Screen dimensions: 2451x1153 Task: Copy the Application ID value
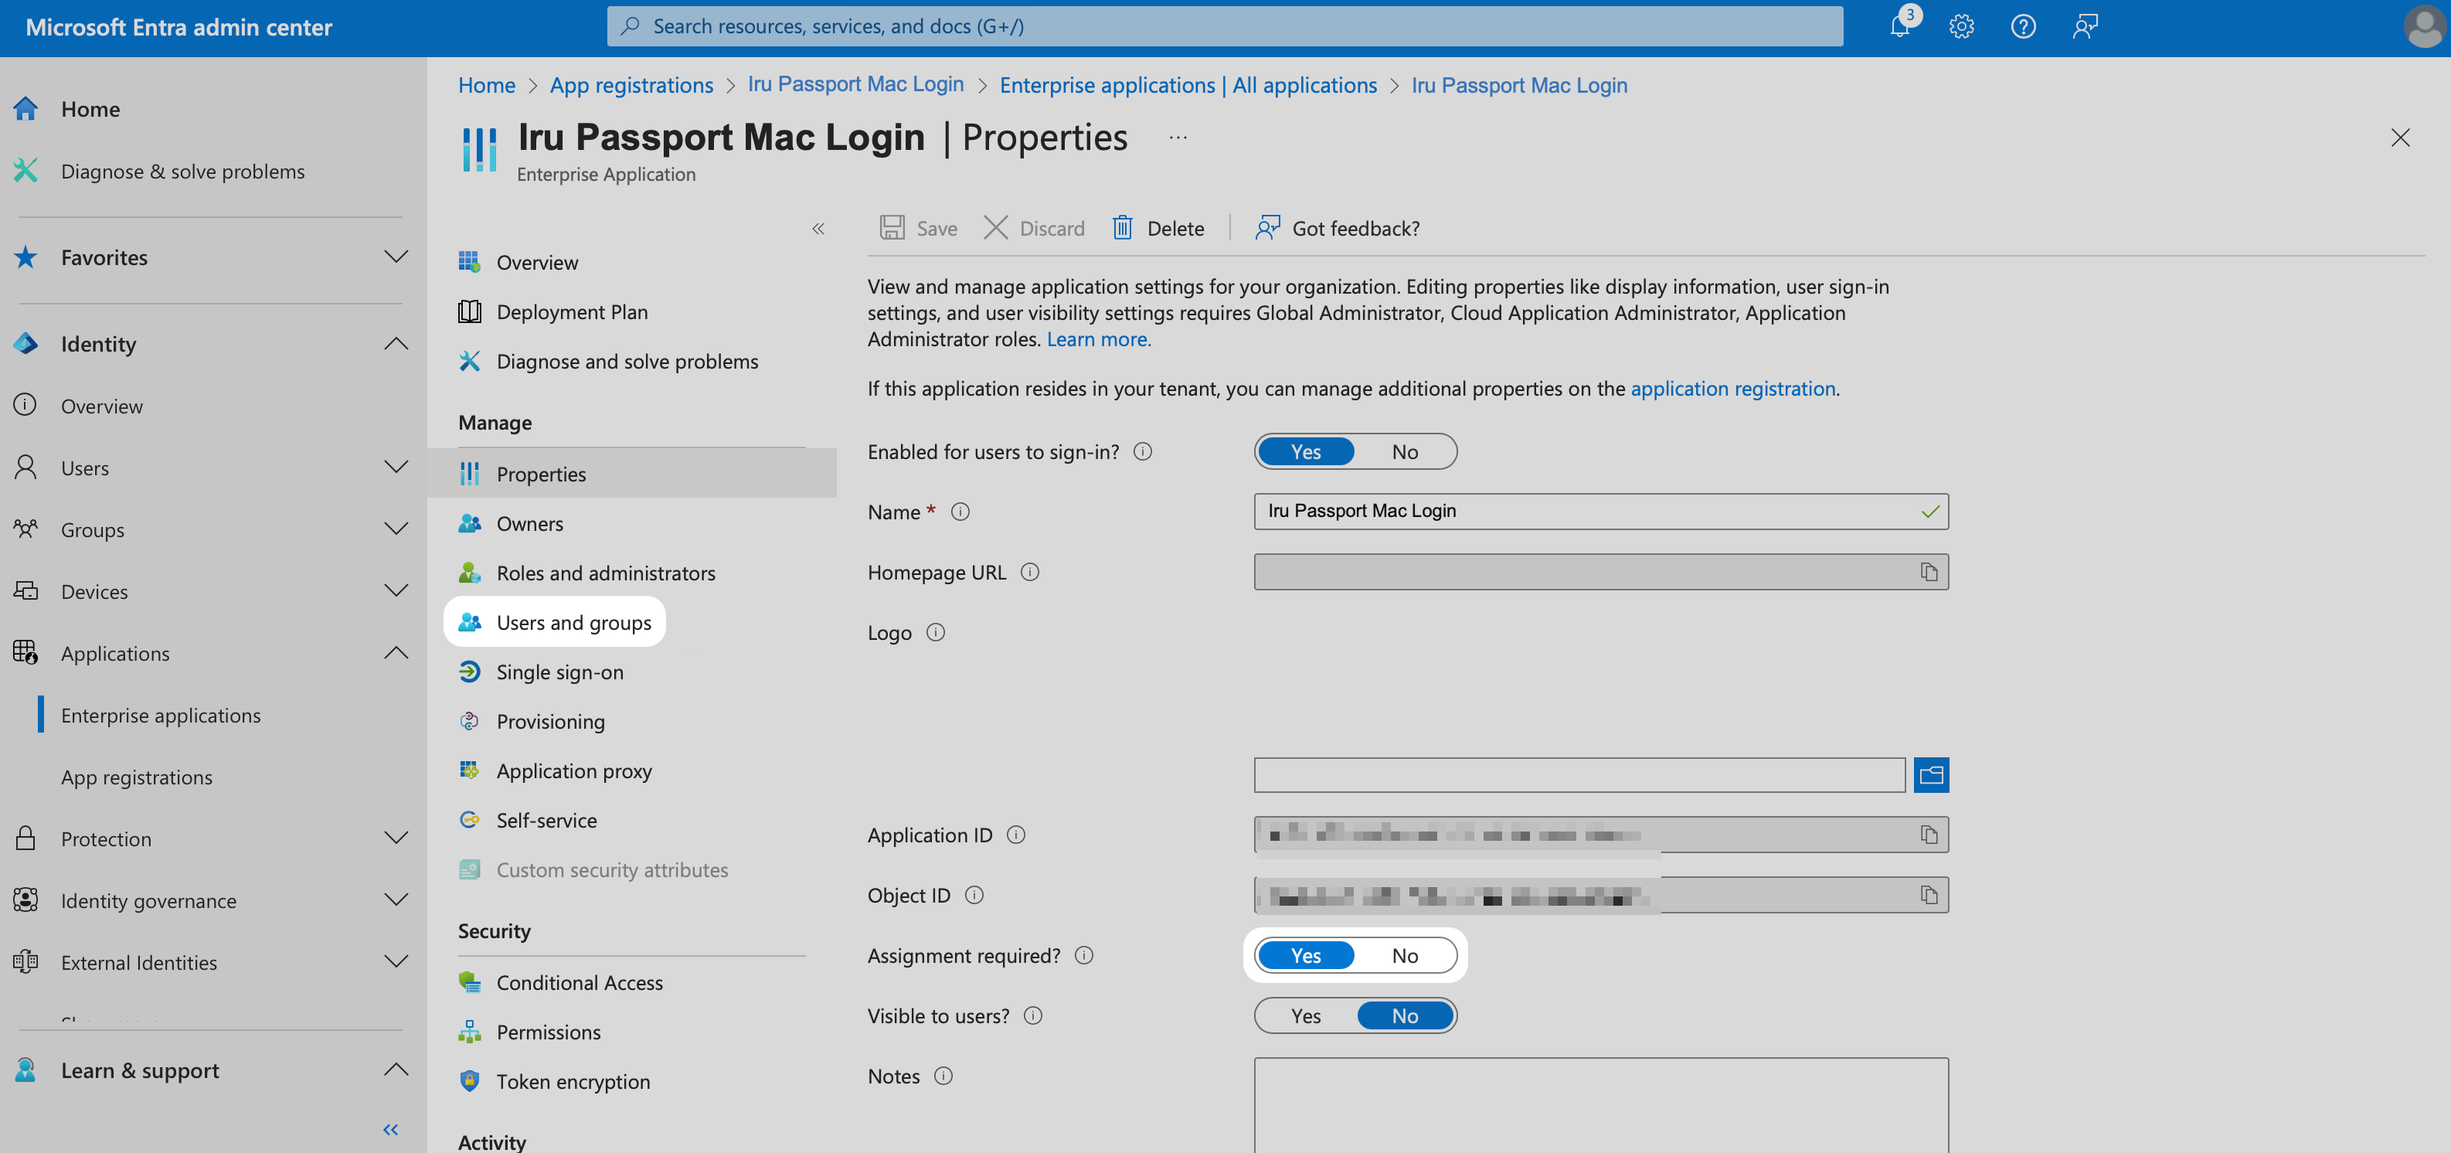coord(1929,835)
